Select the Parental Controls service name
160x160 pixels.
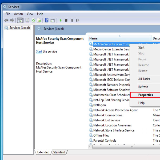click(x=105, y=141)
